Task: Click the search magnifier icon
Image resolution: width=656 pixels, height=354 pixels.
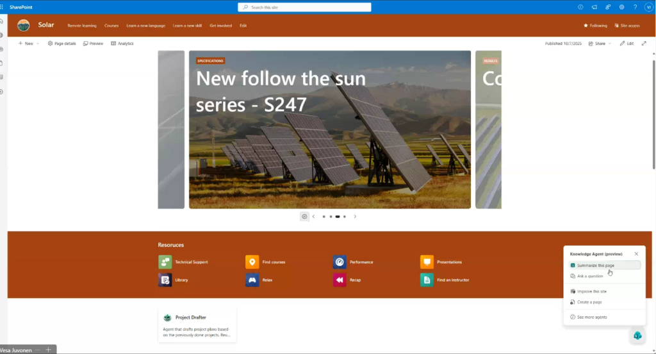Action: 245,7
